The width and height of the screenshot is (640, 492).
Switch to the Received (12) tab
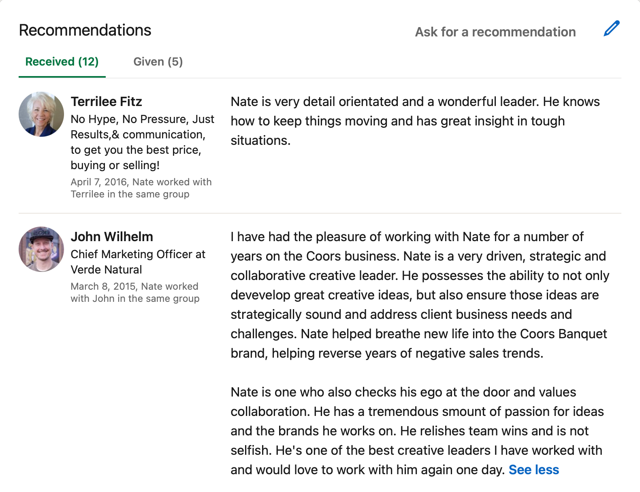[x=62, y=62]
